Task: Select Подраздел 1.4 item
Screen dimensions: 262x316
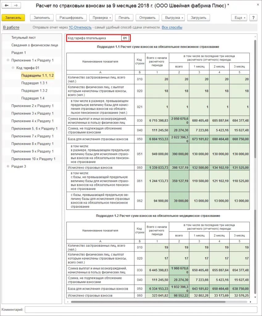Action: (33, 98)
